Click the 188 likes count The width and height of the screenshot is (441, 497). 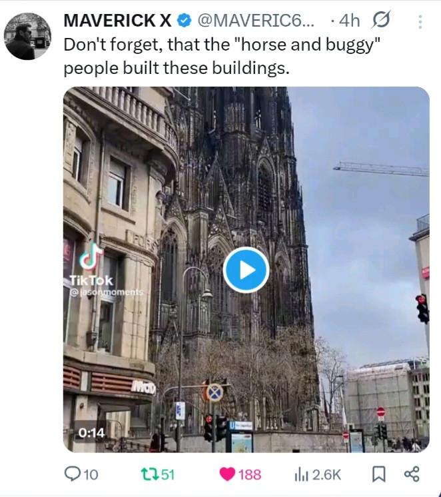[250, 475]
